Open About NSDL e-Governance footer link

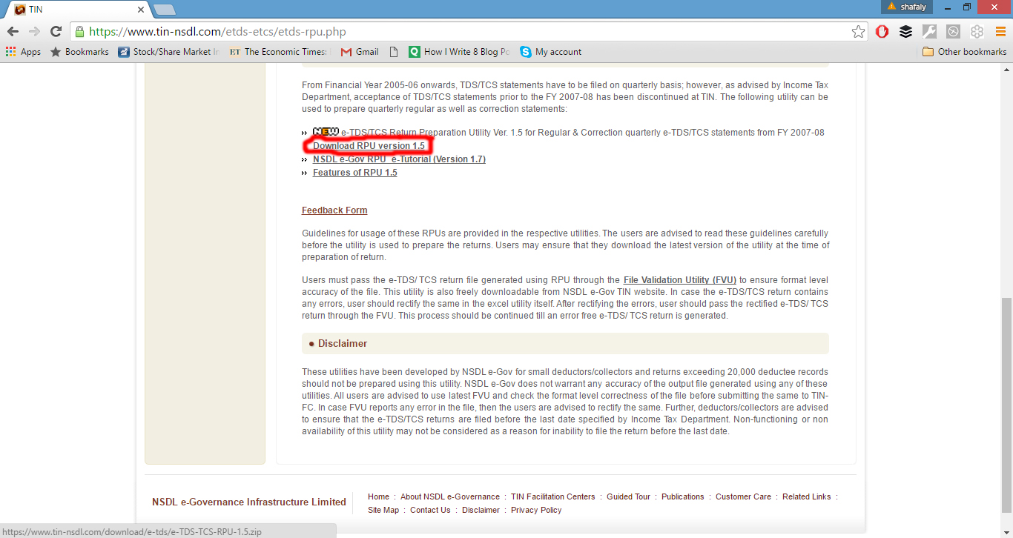click(450, 497)
